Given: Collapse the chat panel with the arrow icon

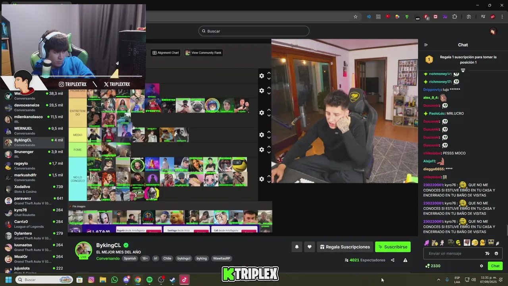Looking at the screenshot, I should click(x=426, y=45).
